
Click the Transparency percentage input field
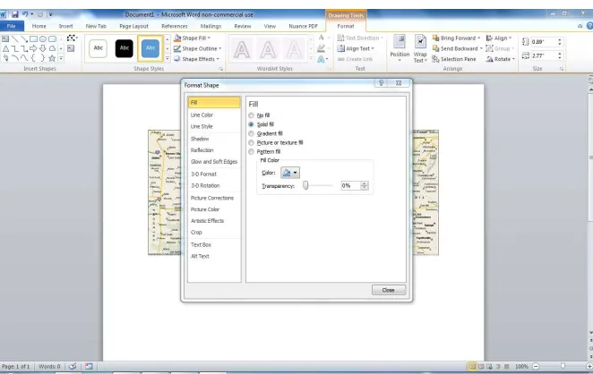coord(350,185)
